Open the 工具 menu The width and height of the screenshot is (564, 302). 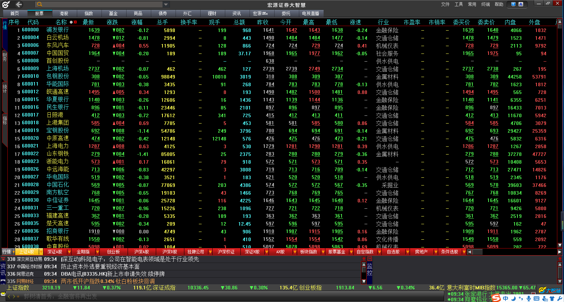(459, 4)
